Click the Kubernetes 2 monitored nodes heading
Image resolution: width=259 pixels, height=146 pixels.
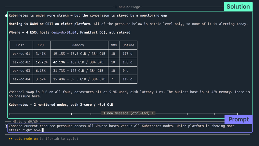(x=61, y=105)
